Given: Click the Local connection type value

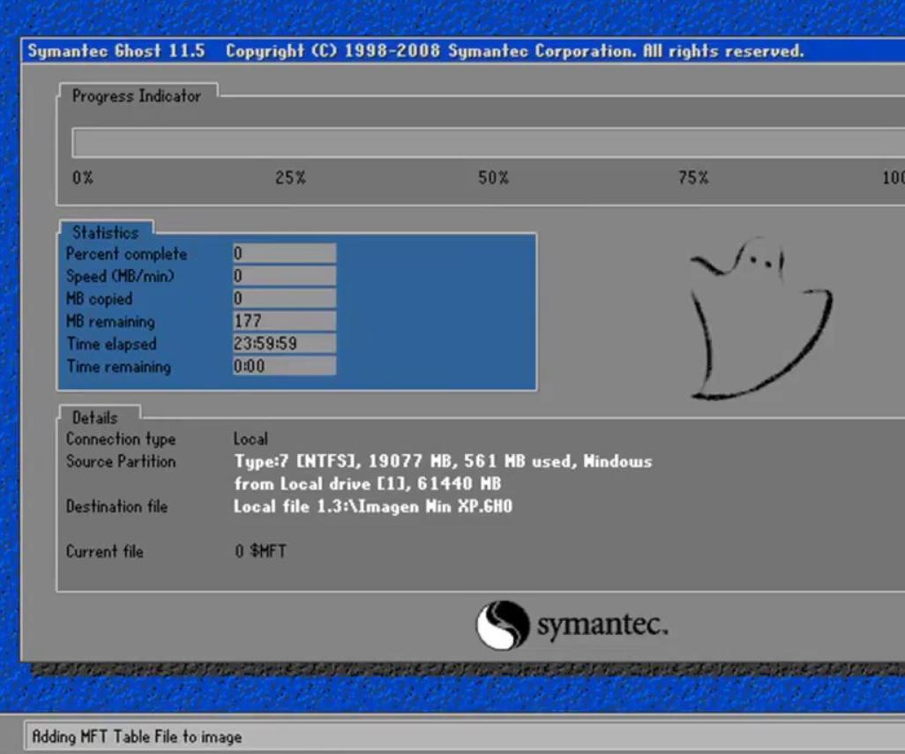Looking at the screenshot, I should pyautogui.click(x=251, y=439).
